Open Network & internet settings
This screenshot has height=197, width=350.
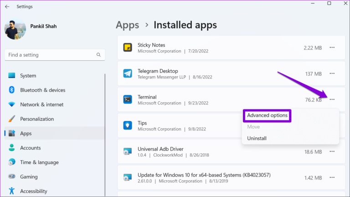(41, 104)
